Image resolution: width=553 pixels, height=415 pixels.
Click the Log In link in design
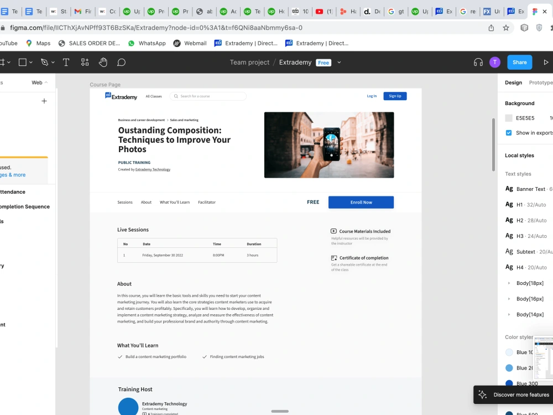[372, 96]
